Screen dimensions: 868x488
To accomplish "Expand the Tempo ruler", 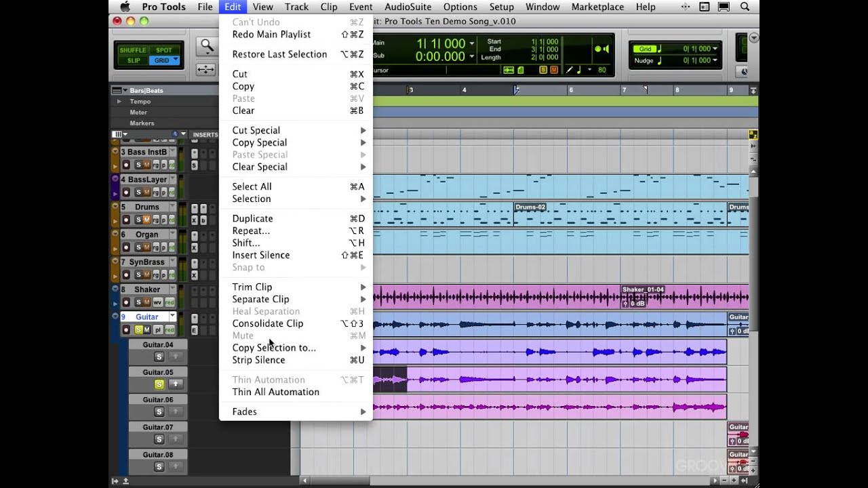I will 119,102.
